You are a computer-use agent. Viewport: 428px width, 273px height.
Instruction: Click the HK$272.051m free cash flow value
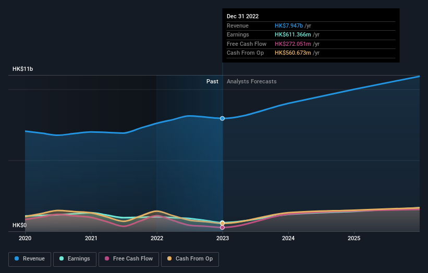(x=293, y=44)
